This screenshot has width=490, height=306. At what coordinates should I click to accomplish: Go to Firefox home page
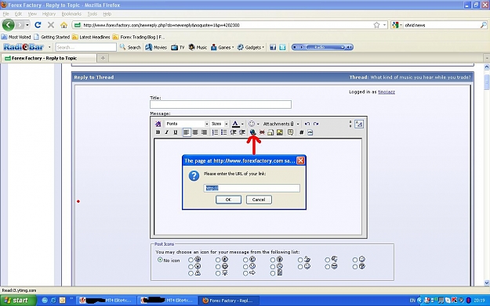(64, 25)
